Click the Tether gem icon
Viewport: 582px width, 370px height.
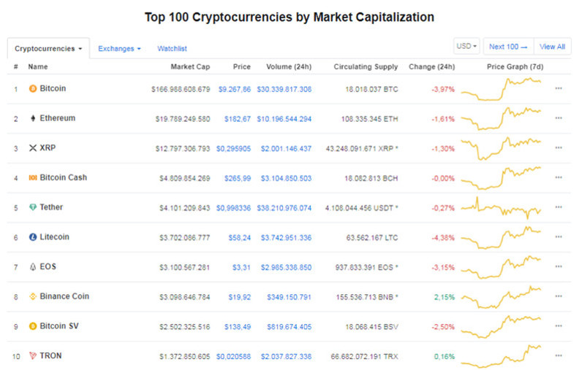coord(33,207)
